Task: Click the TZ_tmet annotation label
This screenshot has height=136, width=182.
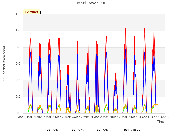Action: pos(32,12)
